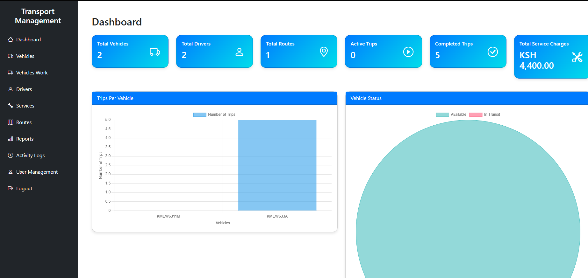
Task: Click the Completed Trips card label
Action: coord(454,44)
